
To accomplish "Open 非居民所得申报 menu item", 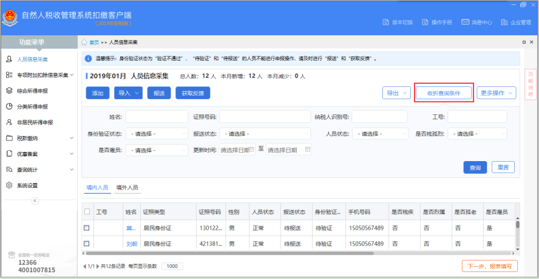I will tap(35, 123).
